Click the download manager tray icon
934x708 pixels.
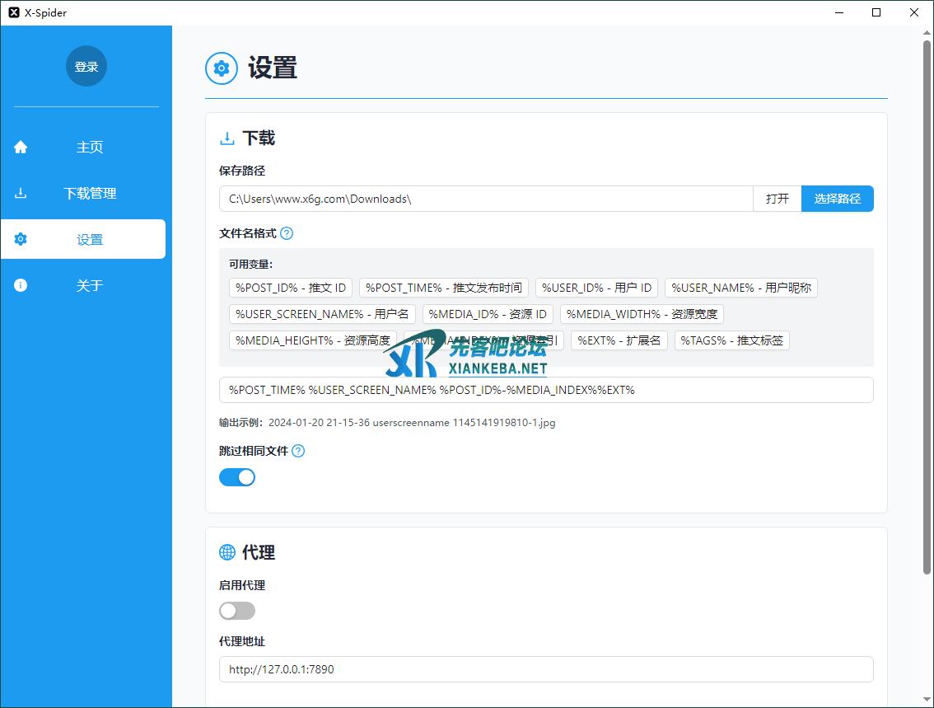[x=21, y=193]
